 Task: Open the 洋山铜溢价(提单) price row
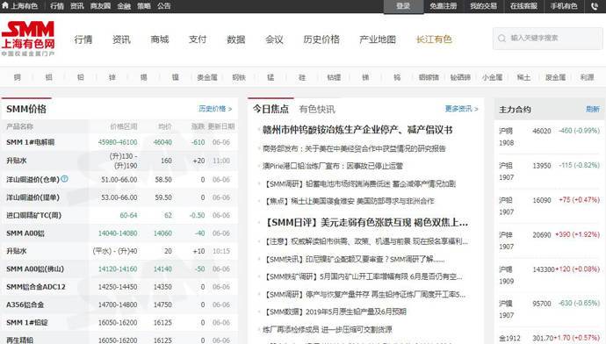point(119,197)
